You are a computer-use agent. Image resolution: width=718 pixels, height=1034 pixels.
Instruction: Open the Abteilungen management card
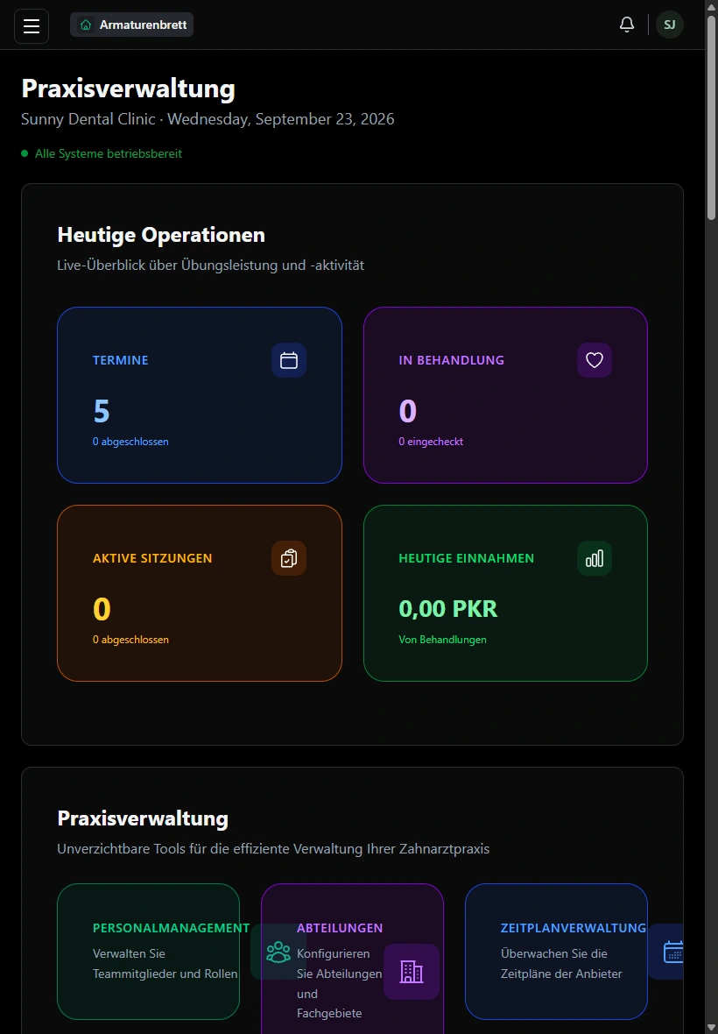pyautogui.click(x=352, y=959)
